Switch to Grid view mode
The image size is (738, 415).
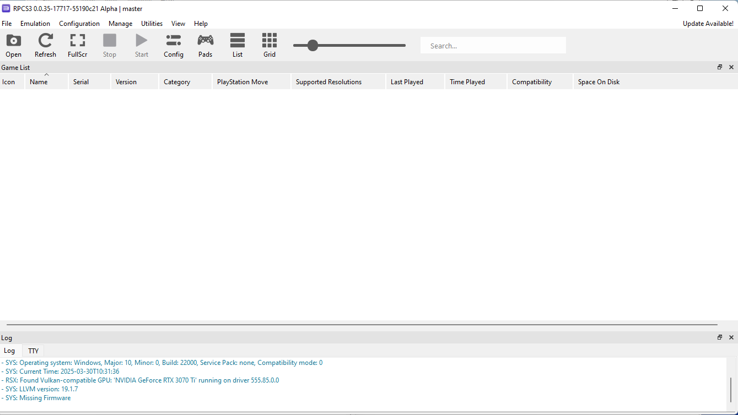click(x=270, y=46)
